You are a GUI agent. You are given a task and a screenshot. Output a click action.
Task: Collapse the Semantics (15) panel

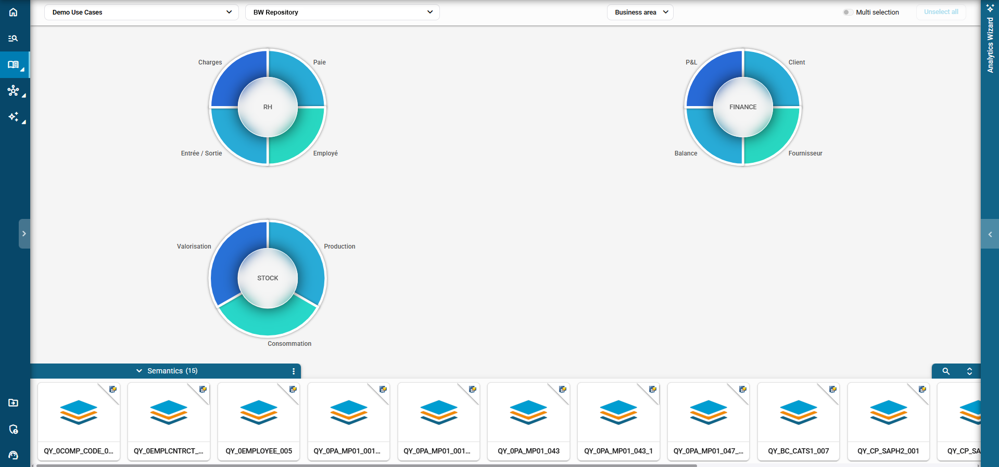139,371
